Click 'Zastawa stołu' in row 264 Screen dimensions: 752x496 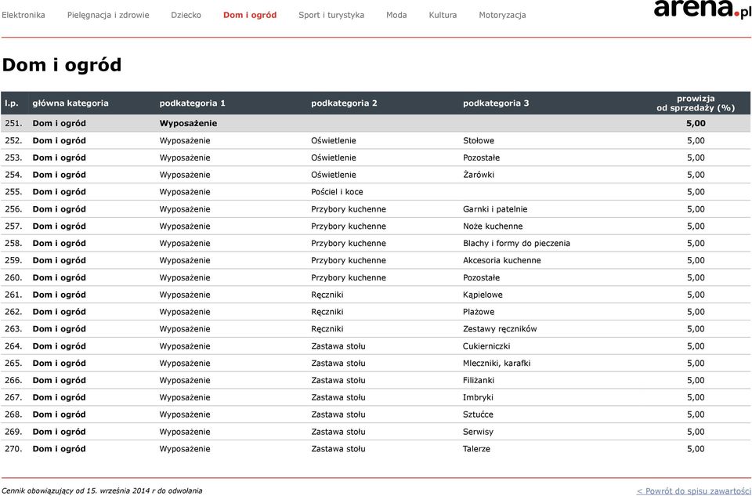click(x=338, y=346)
